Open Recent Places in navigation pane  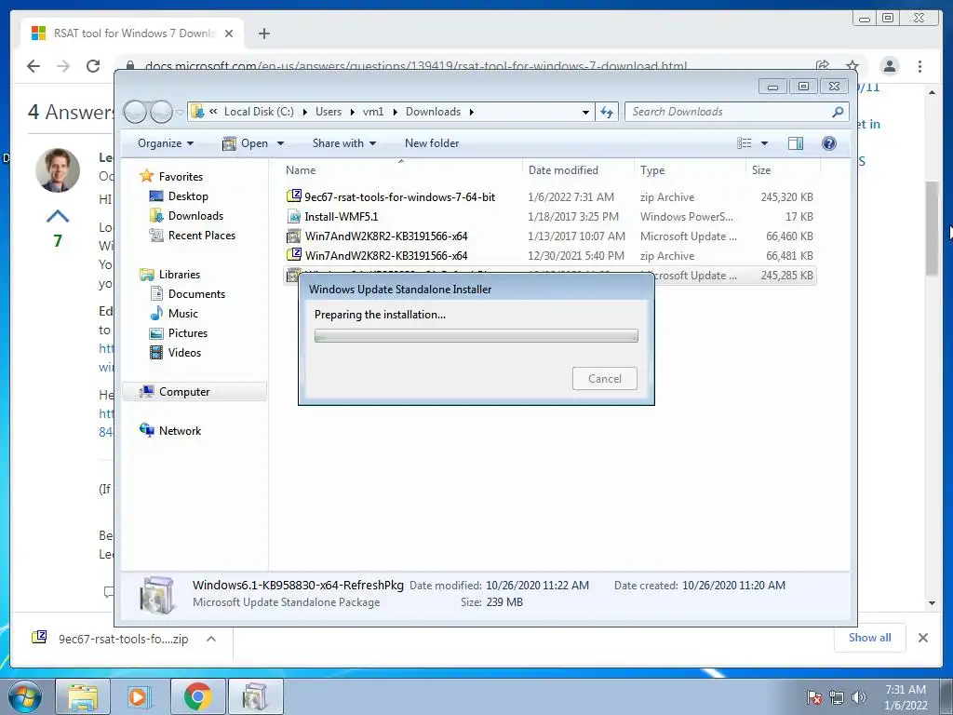point(192,236)
